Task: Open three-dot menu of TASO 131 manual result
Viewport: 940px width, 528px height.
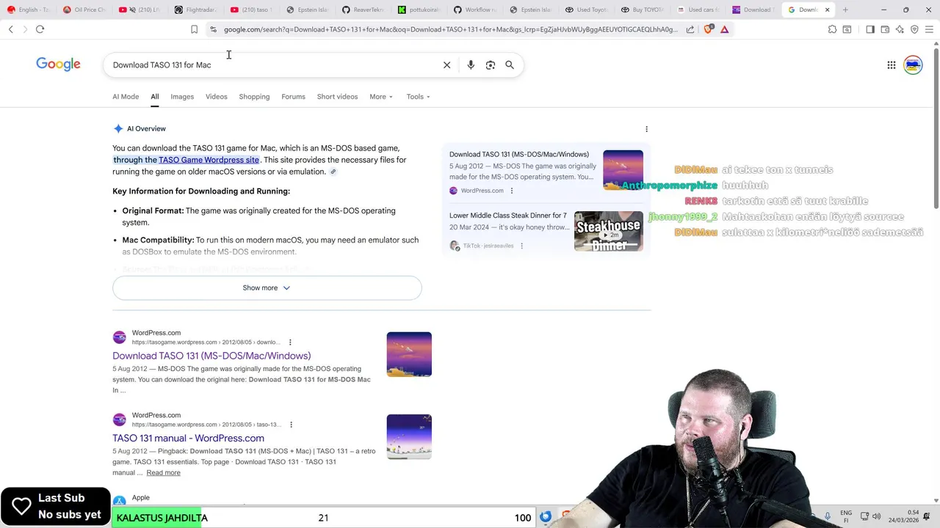Action: tap(291, 425)
